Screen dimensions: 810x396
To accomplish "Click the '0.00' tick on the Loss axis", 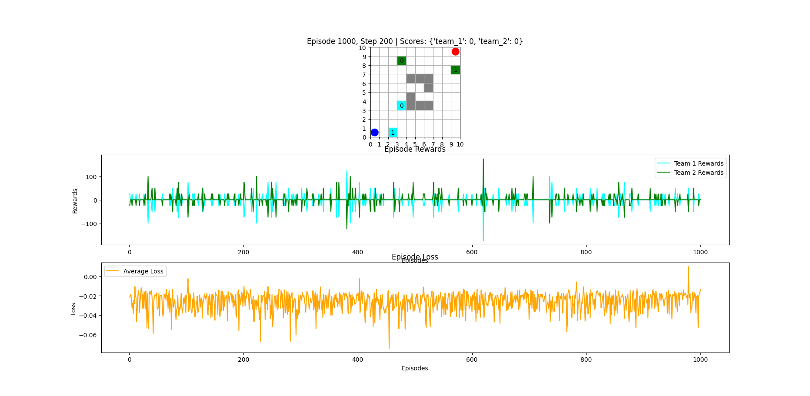I will (x=90, y=277).
